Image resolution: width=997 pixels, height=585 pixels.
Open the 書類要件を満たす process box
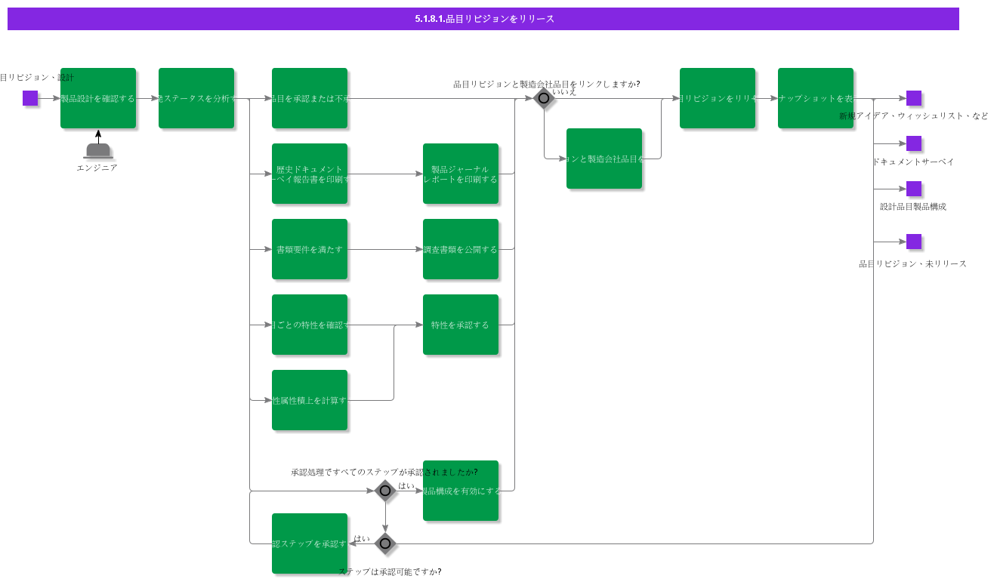310,249
